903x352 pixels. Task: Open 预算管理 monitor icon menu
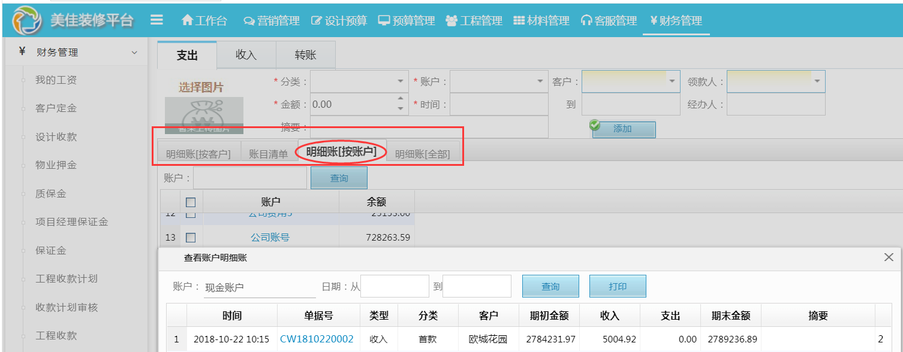click(384, 20)
